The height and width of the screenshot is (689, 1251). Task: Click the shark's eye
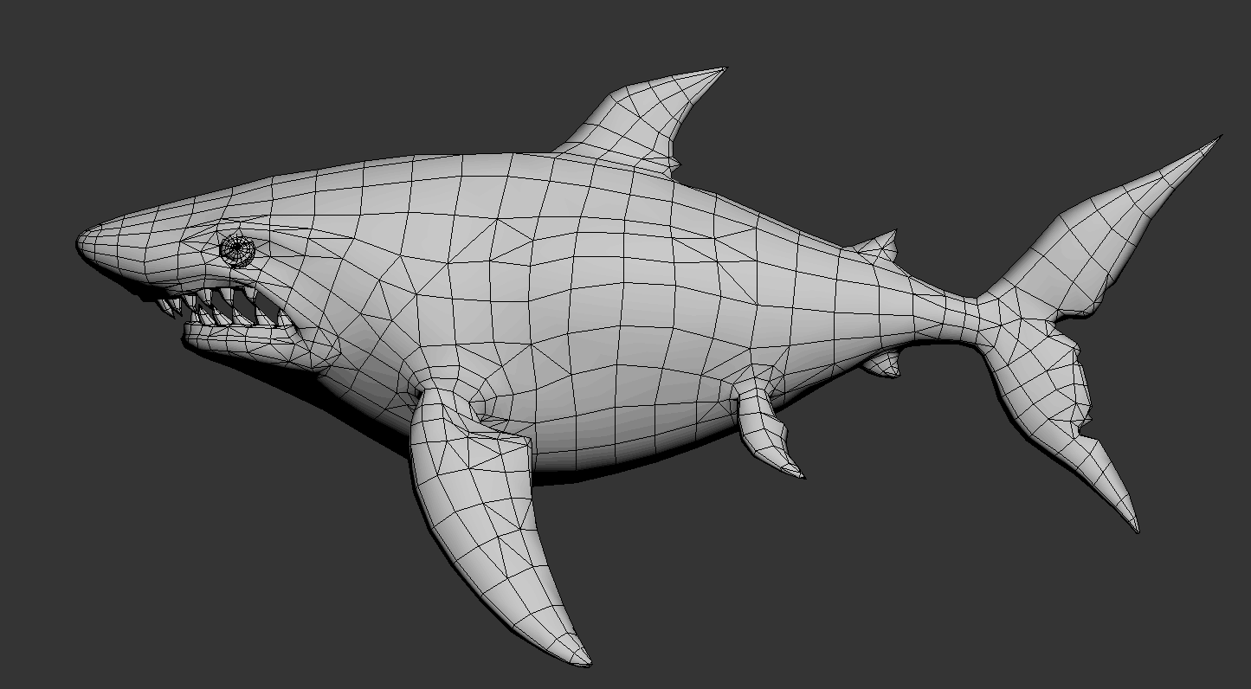(236, 249)
